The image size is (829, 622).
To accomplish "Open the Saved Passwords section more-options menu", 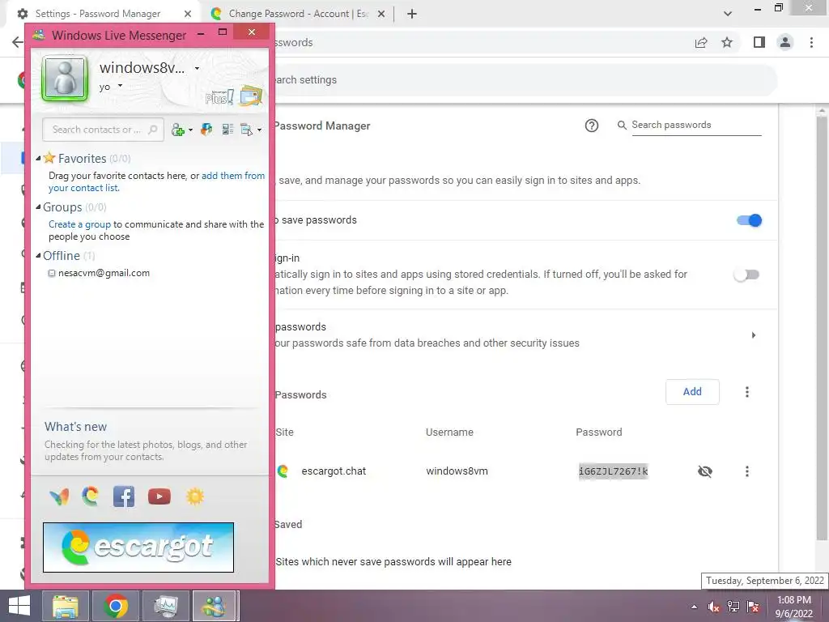I will coord(747,392).
